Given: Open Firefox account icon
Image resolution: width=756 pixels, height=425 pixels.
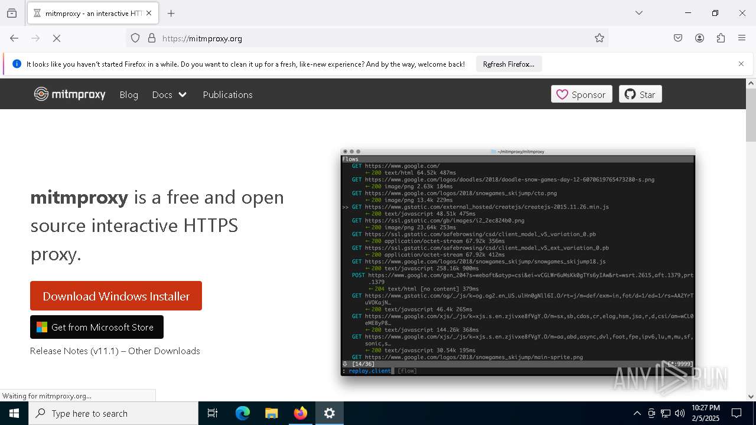Looking at the screenshot, I should 699,38.
